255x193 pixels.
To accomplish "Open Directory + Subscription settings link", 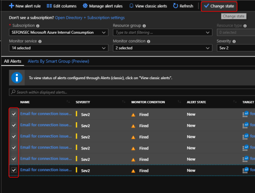I will point(90,18).
